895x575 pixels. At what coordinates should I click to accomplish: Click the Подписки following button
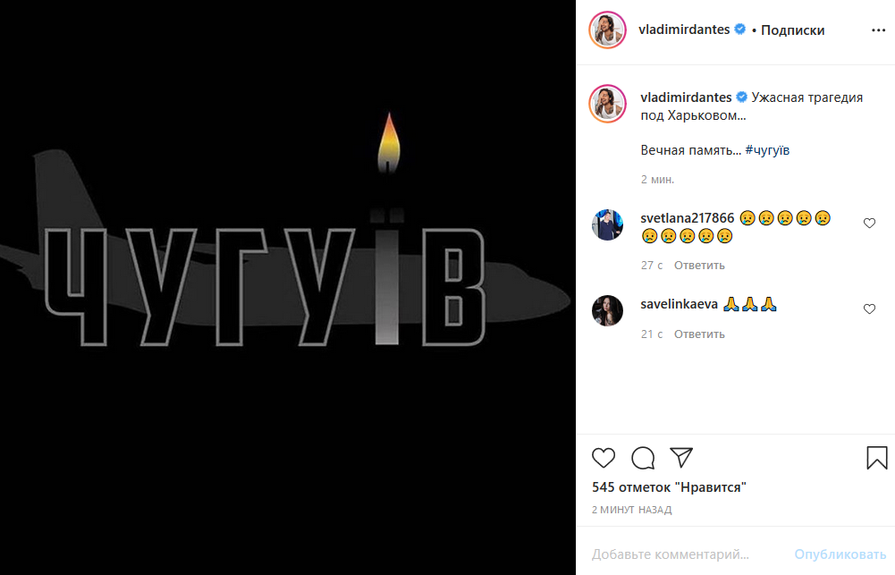click(x=792, y=30)
